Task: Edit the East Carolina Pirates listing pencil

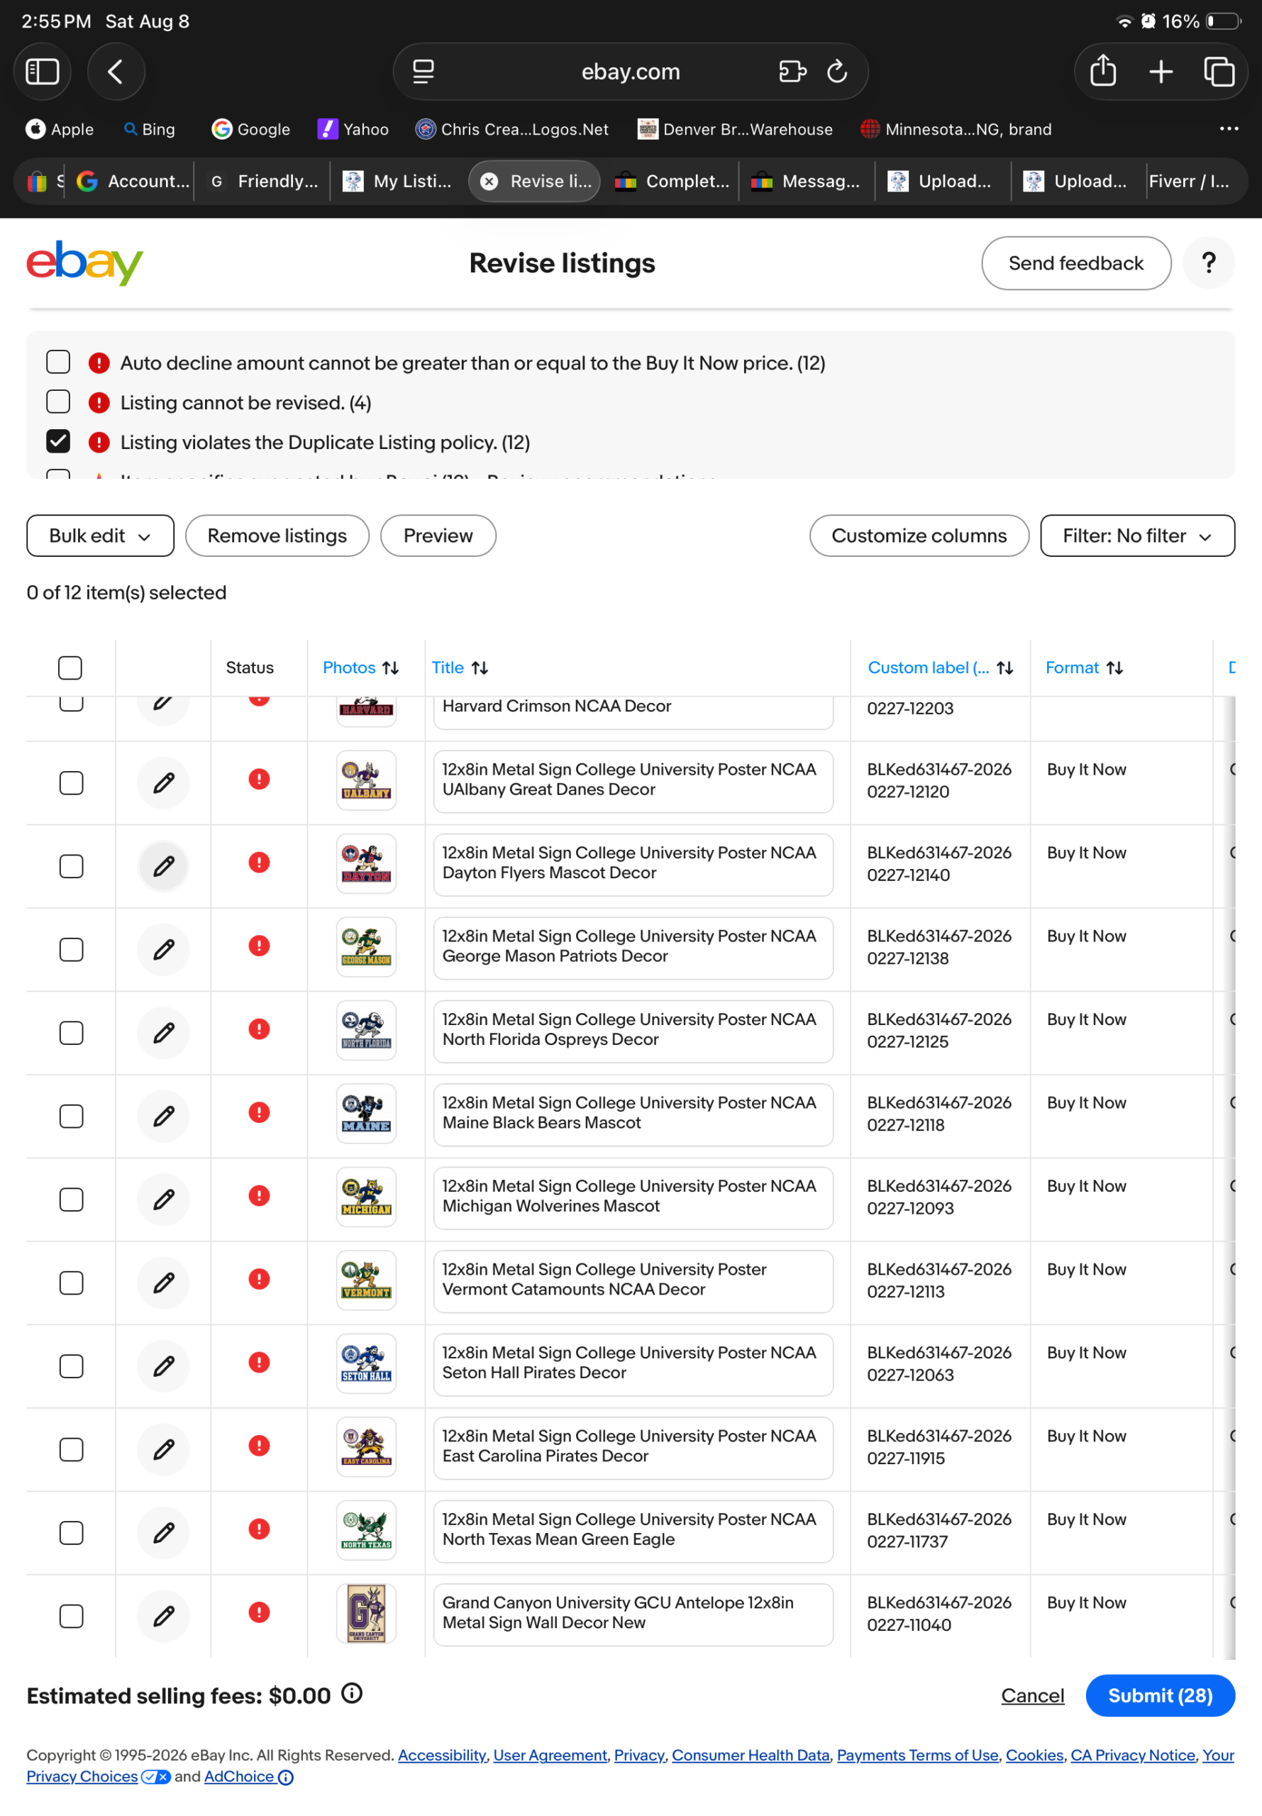Action: [164, 1449]
